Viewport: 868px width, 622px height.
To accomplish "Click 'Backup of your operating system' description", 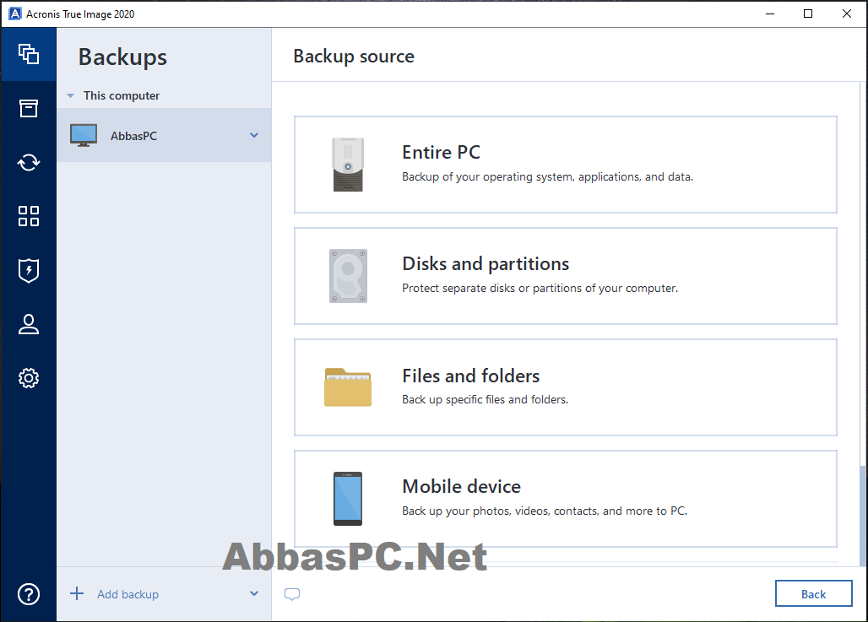I will 547,177.
